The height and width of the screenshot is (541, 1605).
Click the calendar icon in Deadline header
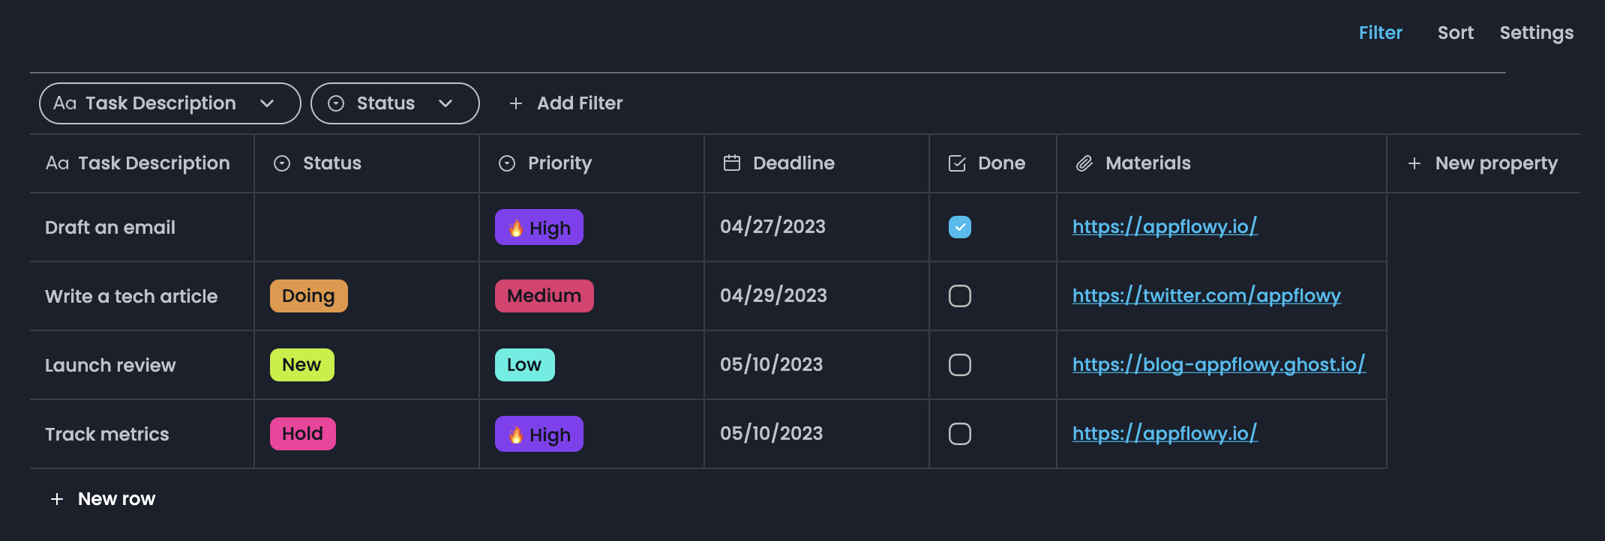point(732,163)
